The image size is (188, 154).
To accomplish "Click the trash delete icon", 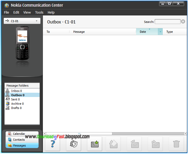I will pos(176,144).
